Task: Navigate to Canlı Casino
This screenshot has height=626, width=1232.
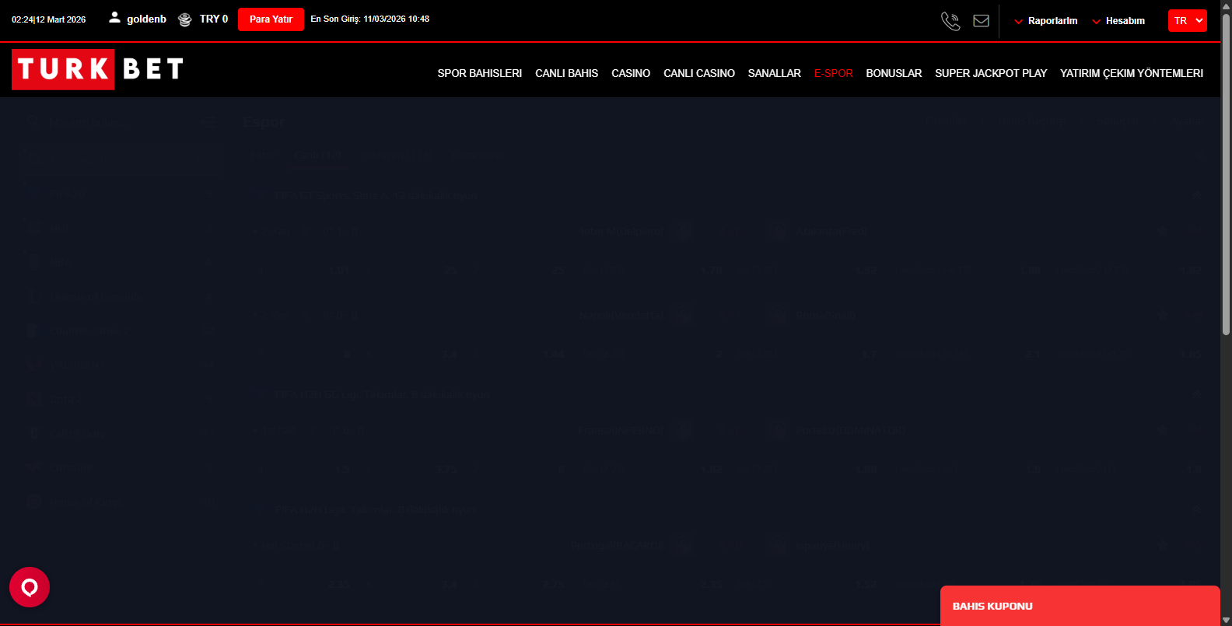Action: click(x=698, y=73)
